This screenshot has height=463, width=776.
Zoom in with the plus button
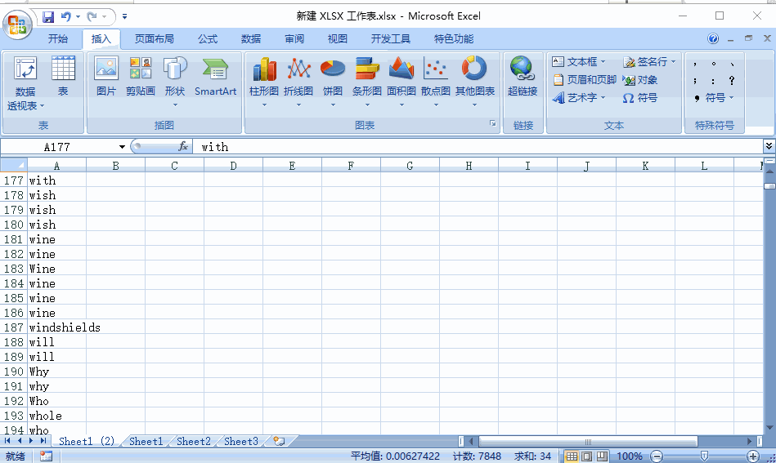753,456
